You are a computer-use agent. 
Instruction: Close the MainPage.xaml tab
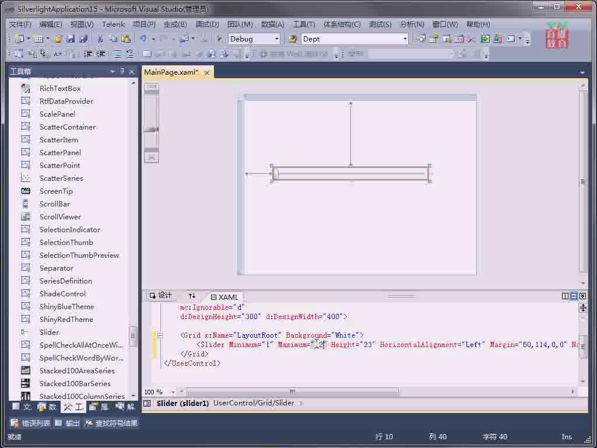[207, 72]
